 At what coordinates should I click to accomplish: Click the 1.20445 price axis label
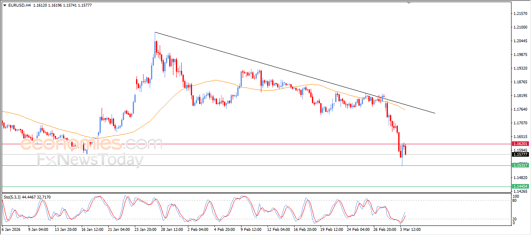click(x=520, y=41)
